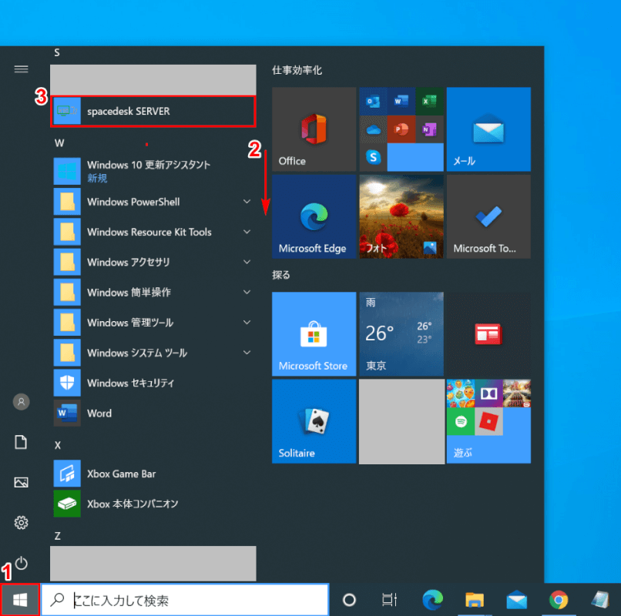
Task: Jump via letter Z header
Action: click(58, 536)
